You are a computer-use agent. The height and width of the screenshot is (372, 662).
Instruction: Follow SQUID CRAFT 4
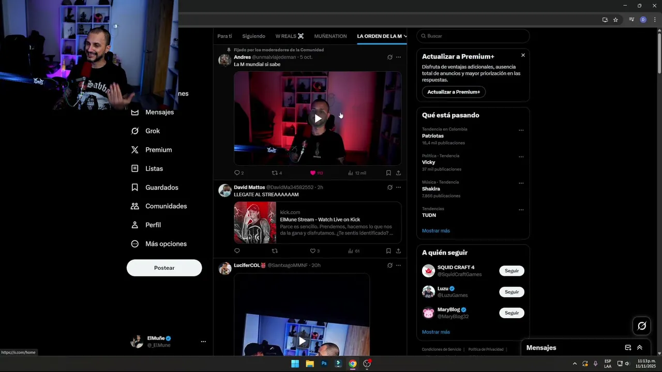[511, 271]
